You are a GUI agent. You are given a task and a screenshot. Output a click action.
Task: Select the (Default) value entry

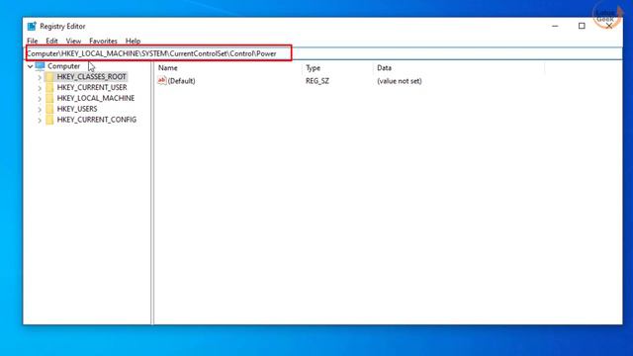(x=182, y=81)
